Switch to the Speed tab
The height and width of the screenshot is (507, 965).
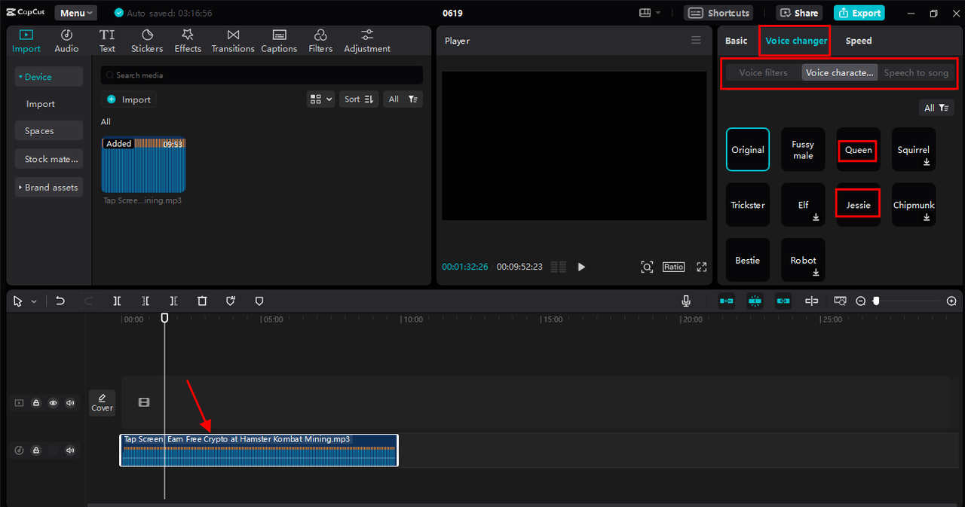point(859,41)
